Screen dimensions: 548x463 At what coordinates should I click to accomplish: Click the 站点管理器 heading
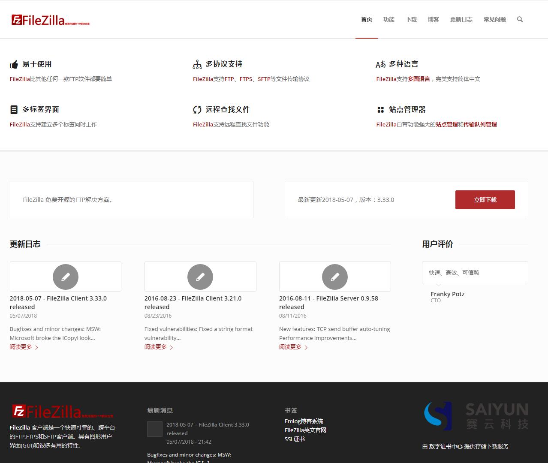coord(407,109)
